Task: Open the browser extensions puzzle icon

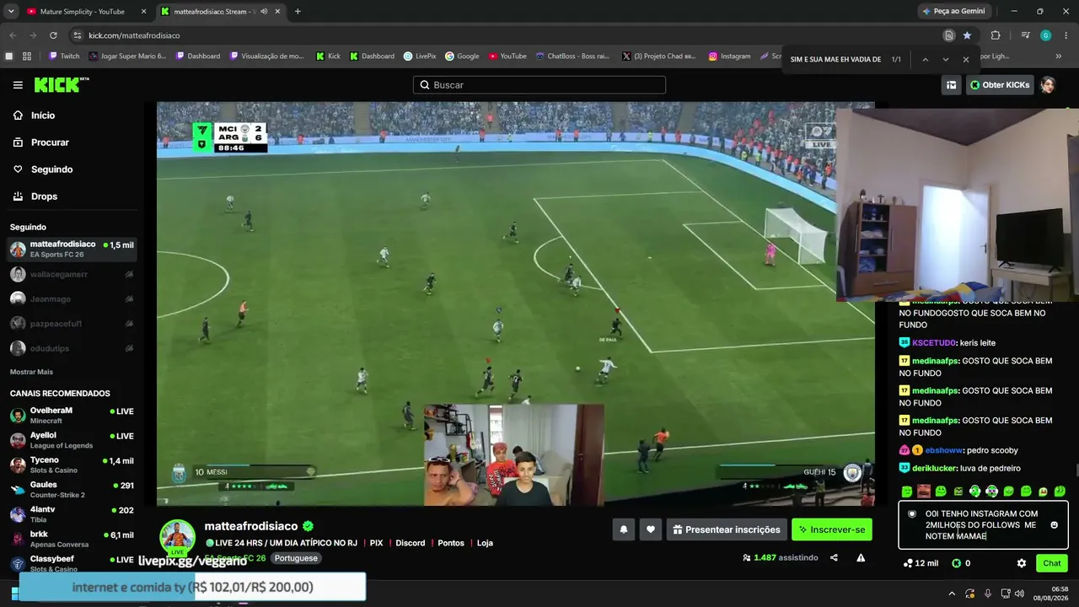Action: tap(996, 35)
